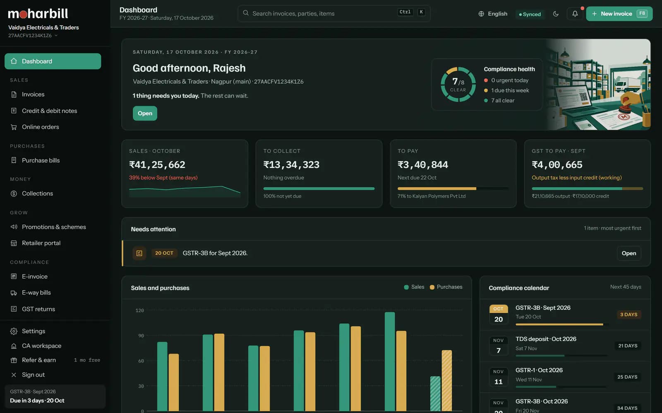The width and height of the screenshot is (662, 413).
Task: Click the GST returns icon
Action: pos(14,309)
